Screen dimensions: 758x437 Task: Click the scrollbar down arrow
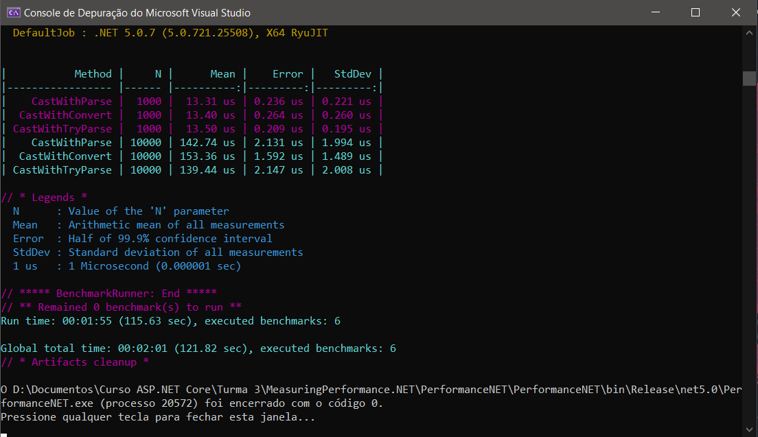pos(749,429)
